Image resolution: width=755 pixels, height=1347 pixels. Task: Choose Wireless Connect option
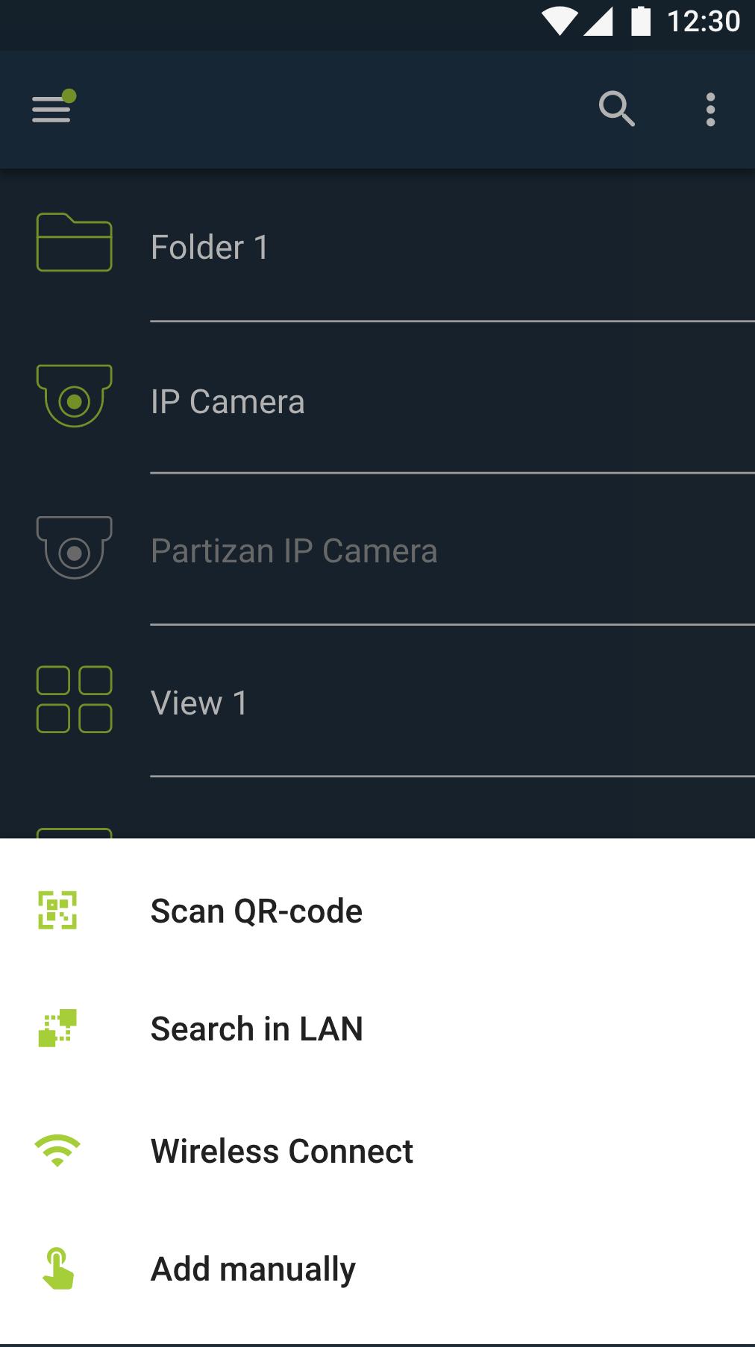point(282,1152)
